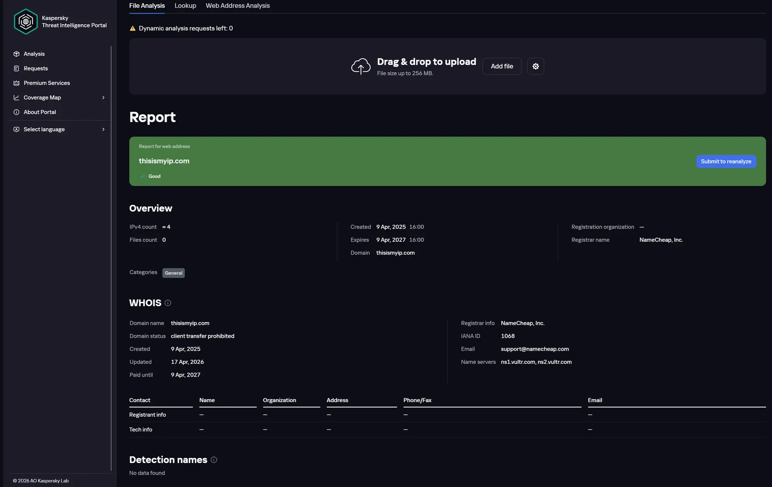Expand the Select language chevron

coord(103,129)
